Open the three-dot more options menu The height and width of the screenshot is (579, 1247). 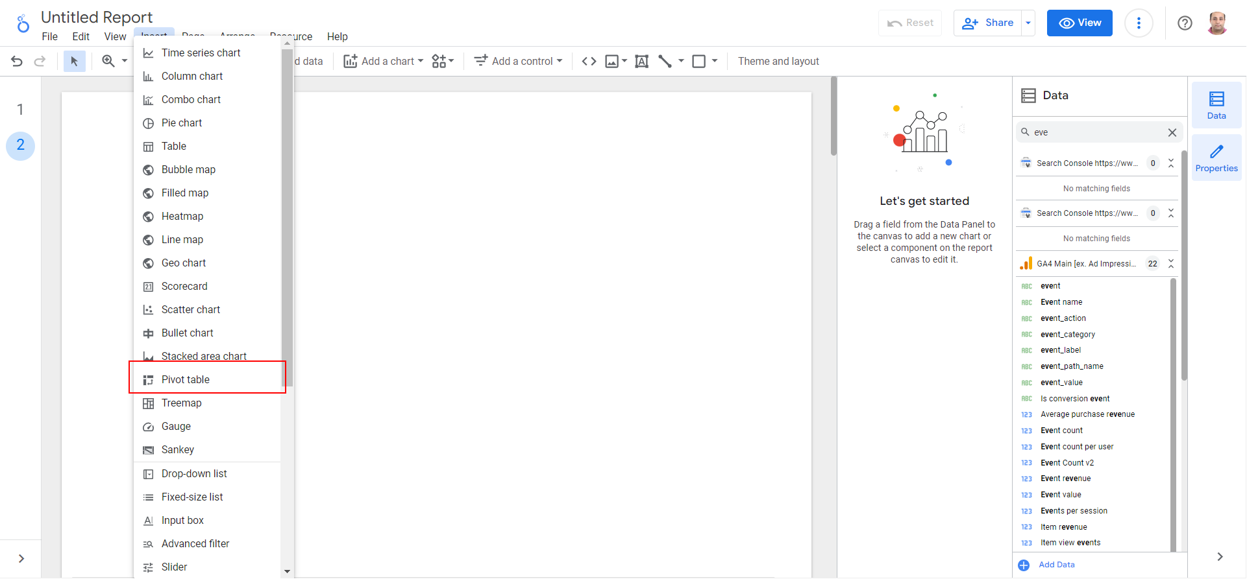tap(1139, 23)
